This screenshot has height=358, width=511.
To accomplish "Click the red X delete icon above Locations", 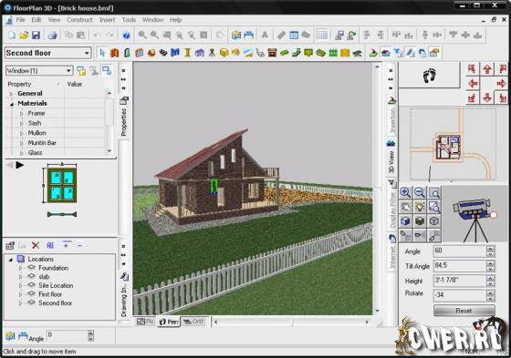I will 36,245.
